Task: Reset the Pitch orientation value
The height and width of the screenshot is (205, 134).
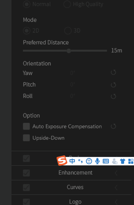Action: (x=113, y=85)
